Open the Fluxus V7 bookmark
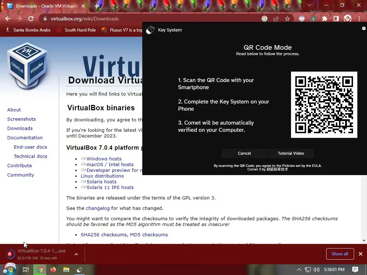This screenshot has width=367, height=275. pyautogui.click(x=122, y=30)
